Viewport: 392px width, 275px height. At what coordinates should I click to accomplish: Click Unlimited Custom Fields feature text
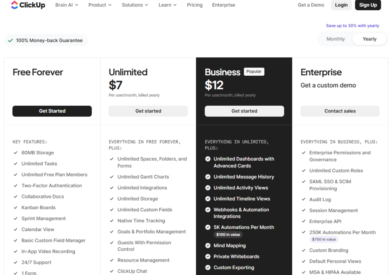tap(145, 210)
